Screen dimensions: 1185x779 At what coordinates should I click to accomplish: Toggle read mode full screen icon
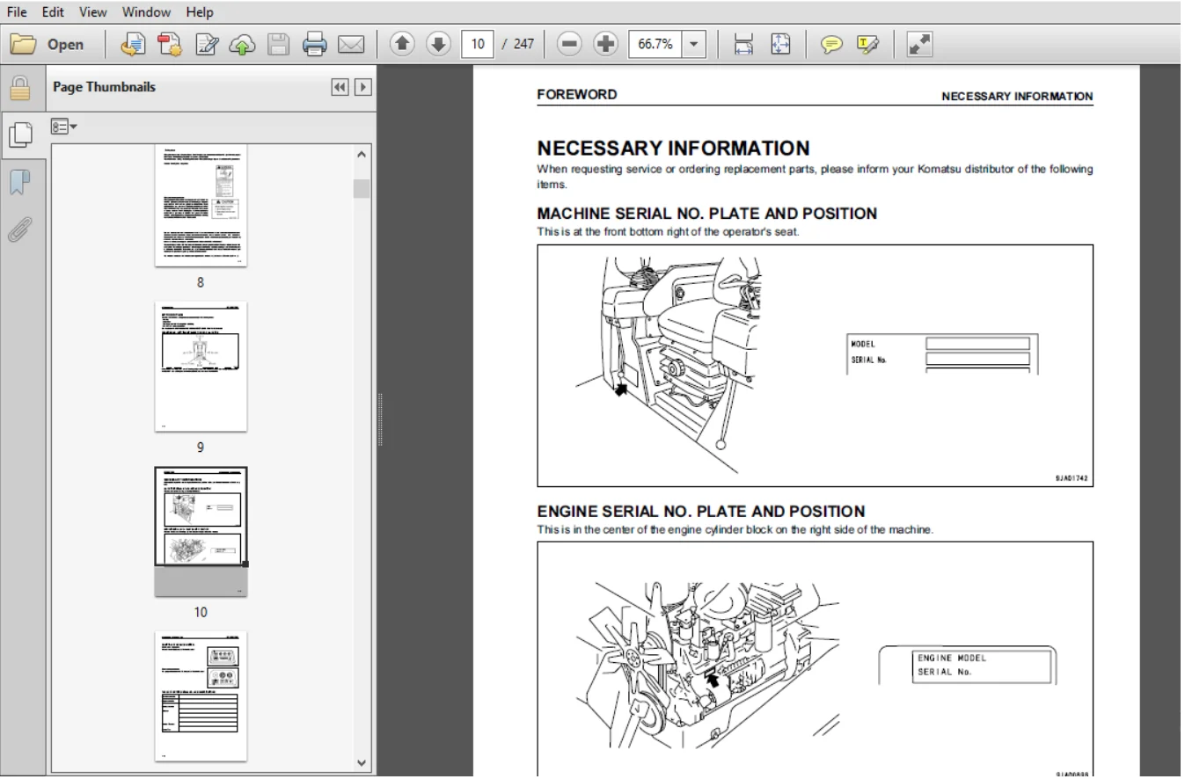(x=919, y=44)
